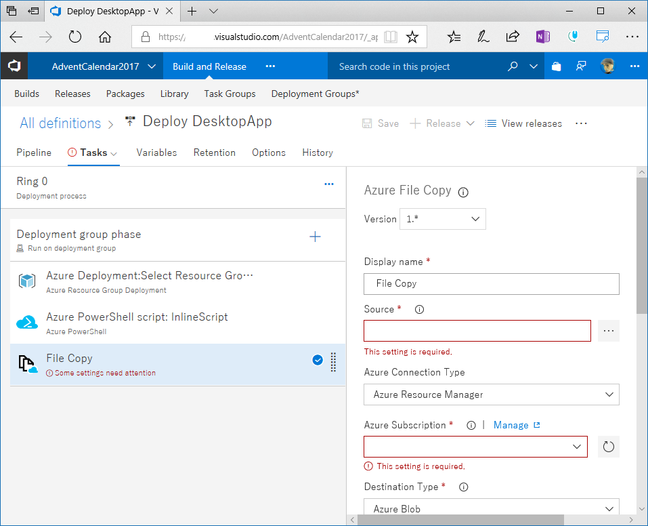
Task: Click the File Copy drag handle
Action: [x=333, y=362]
